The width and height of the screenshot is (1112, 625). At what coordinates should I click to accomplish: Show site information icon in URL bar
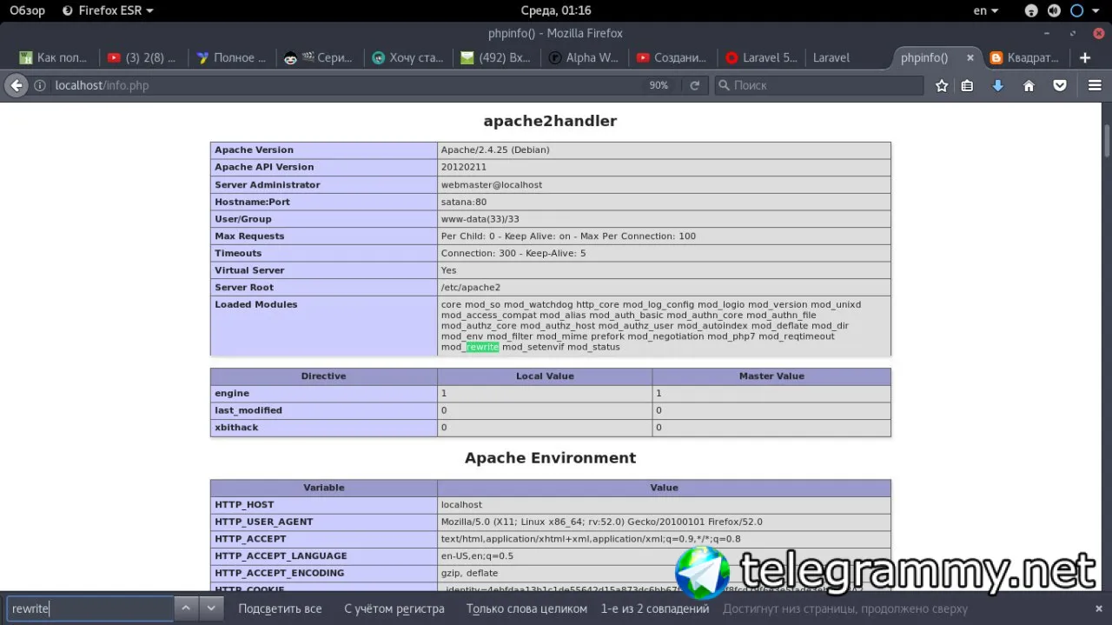pos(40,85)
